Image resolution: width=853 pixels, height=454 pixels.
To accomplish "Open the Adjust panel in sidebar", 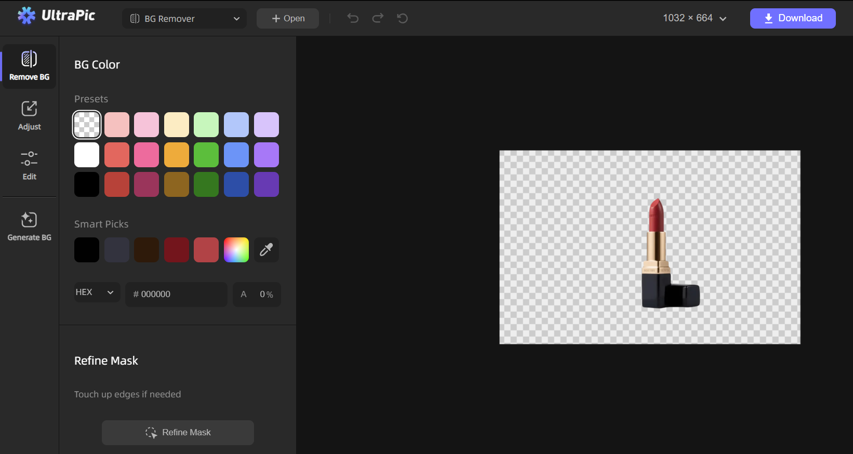I will coord(29,116).
